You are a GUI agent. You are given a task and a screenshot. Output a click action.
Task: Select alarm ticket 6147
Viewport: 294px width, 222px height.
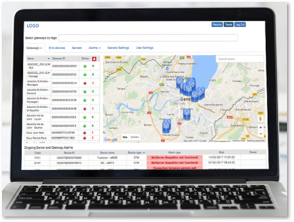click(38, 163)
